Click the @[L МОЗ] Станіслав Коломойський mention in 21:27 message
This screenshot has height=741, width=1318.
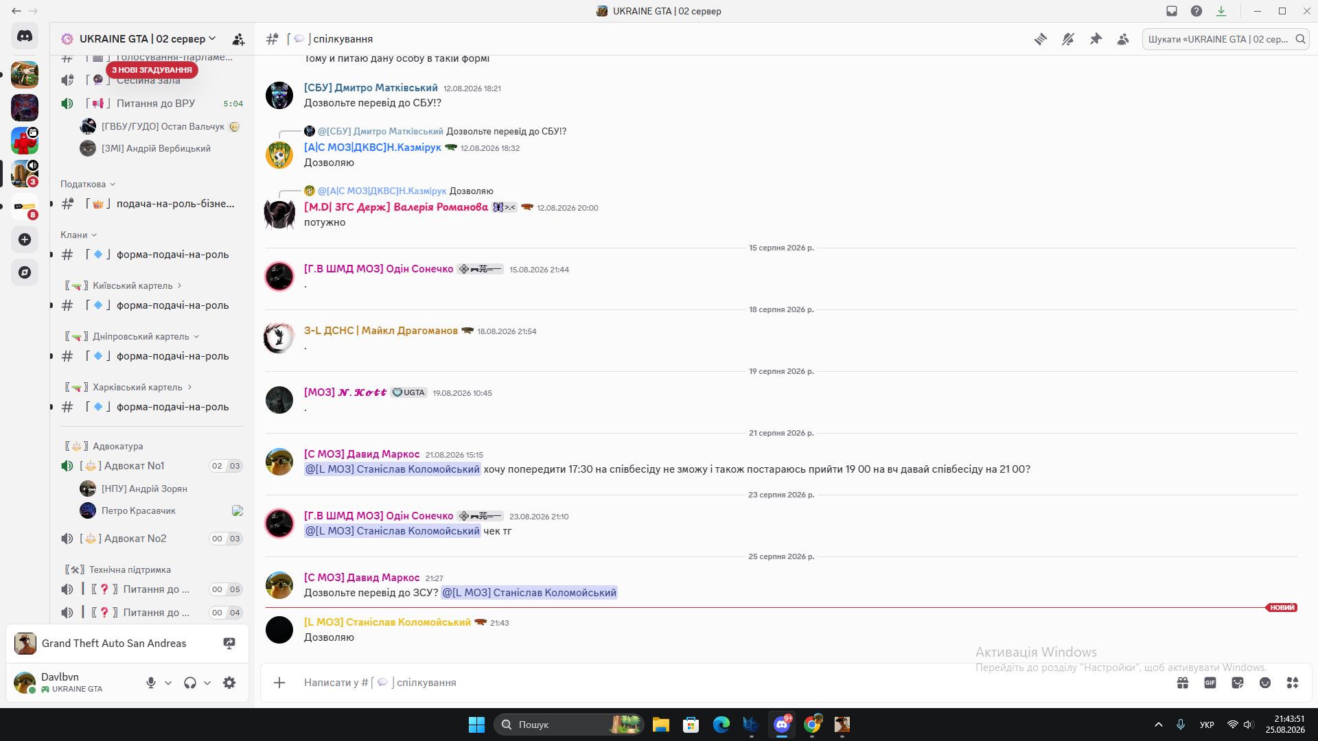[529, 593]
